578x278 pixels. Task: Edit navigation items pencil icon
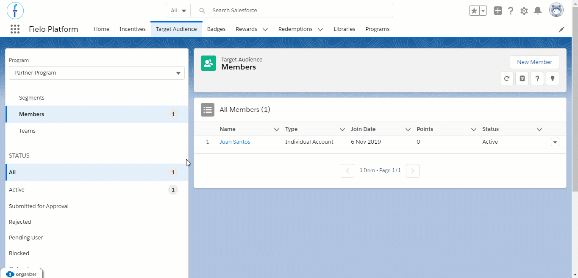coord(561,30)
